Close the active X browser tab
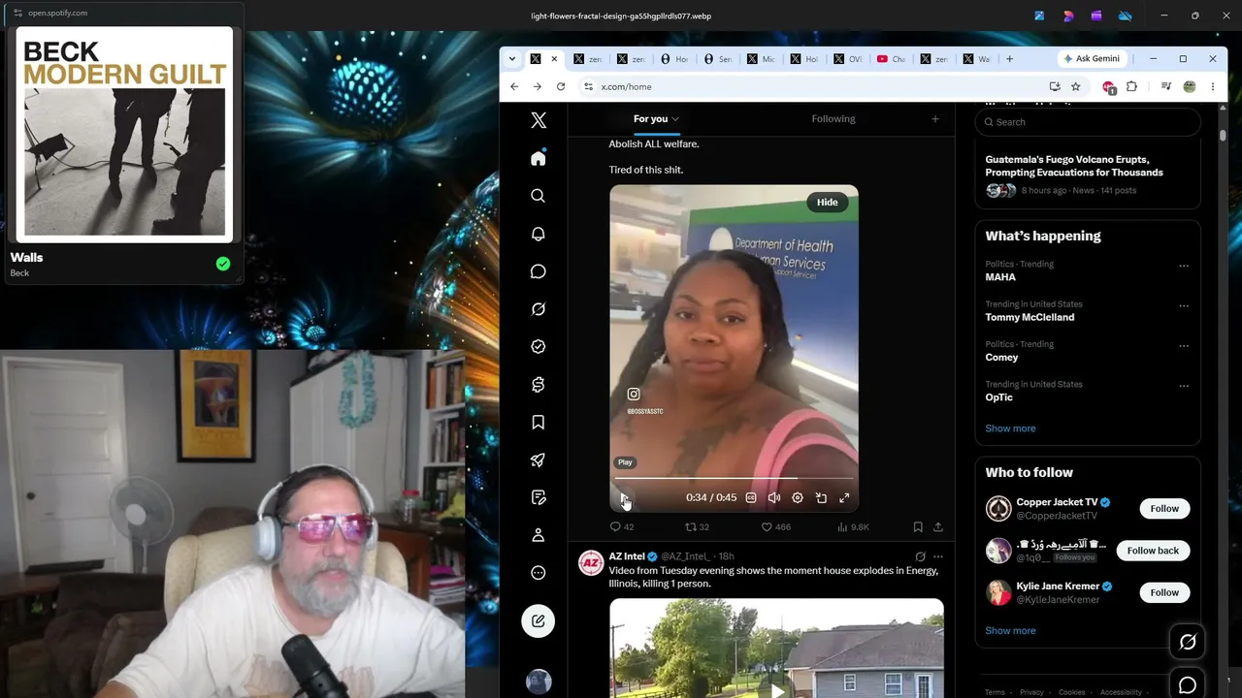This screenshot has height=698, width=1242. click(554, 58)
